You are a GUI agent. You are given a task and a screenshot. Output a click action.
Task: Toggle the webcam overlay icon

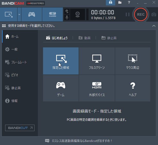click(78, 14)
